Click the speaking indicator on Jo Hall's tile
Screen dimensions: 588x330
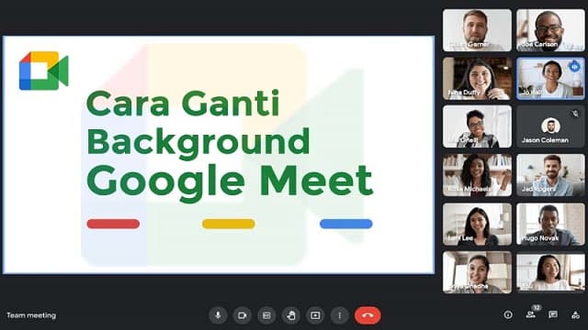[574, 67]
